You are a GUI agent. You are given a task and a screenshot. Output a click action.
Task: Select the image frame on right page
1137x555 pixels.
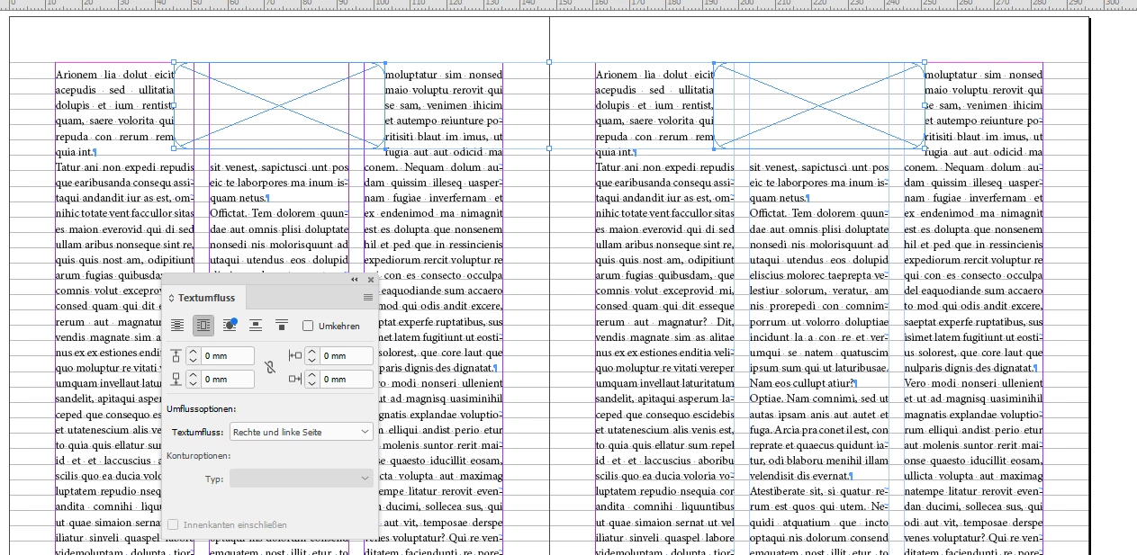[x=819, y=105]
